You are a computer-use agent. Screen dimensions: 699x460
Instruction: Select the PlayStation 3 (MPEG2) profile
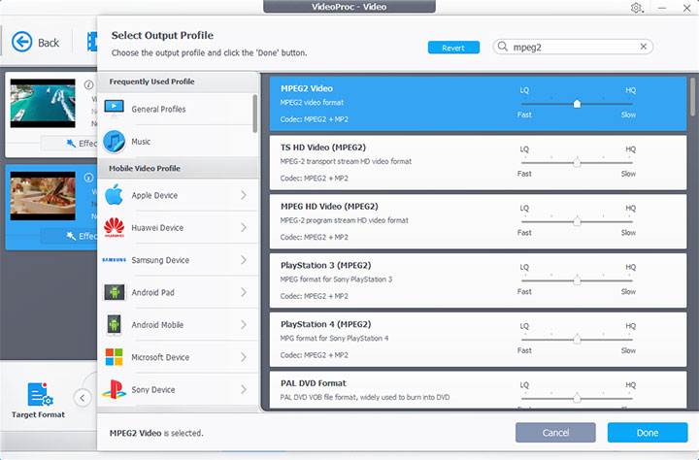pyautogui.click(x=478, y=280)
